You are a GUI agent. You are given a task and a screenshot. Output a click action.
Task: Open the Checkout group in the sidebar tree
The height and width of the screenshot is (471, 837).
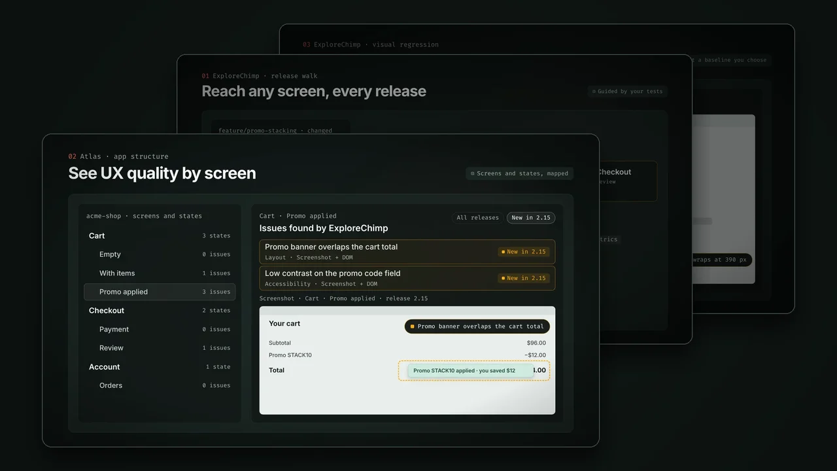pos(160,311)
